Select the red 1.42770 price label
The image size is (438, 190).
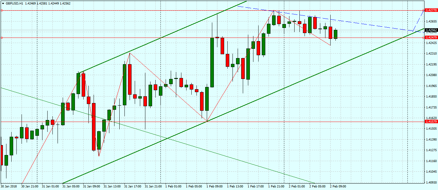coord(431,10)
